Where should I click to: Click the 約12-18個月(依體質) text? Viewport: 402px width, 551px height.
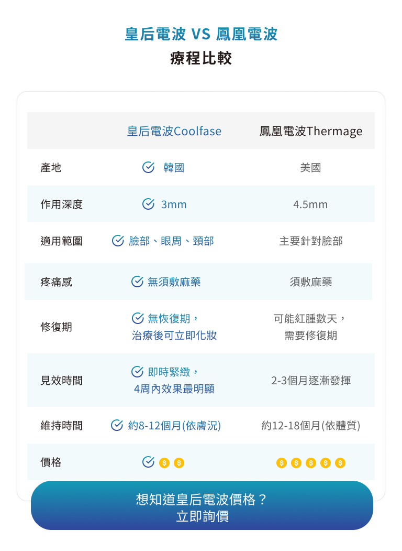click(311, 426)
